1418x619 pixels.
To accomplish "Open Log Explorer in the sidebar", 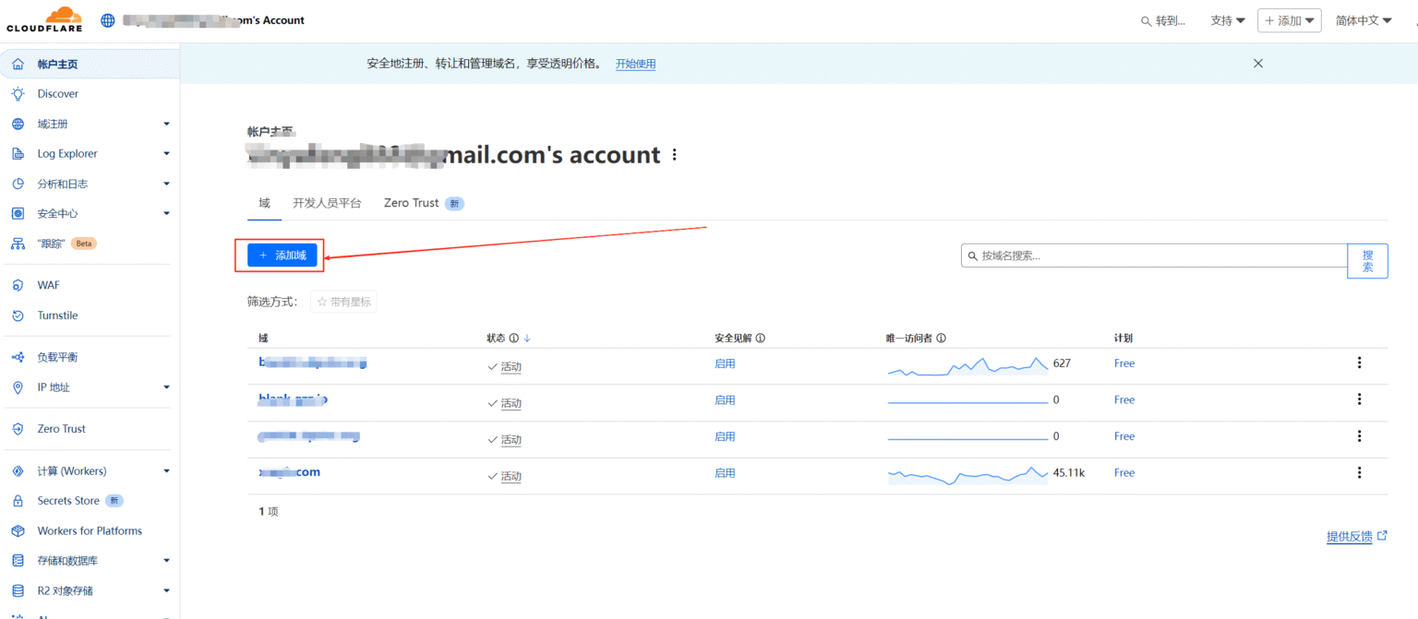I will [67, 153].
